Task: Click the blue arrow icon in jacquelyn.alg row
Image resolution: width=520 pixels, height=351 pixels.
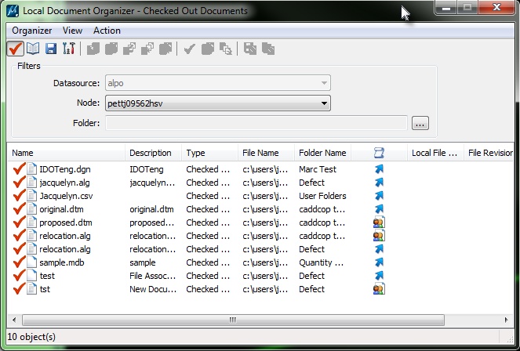Action: click(379, 182)
